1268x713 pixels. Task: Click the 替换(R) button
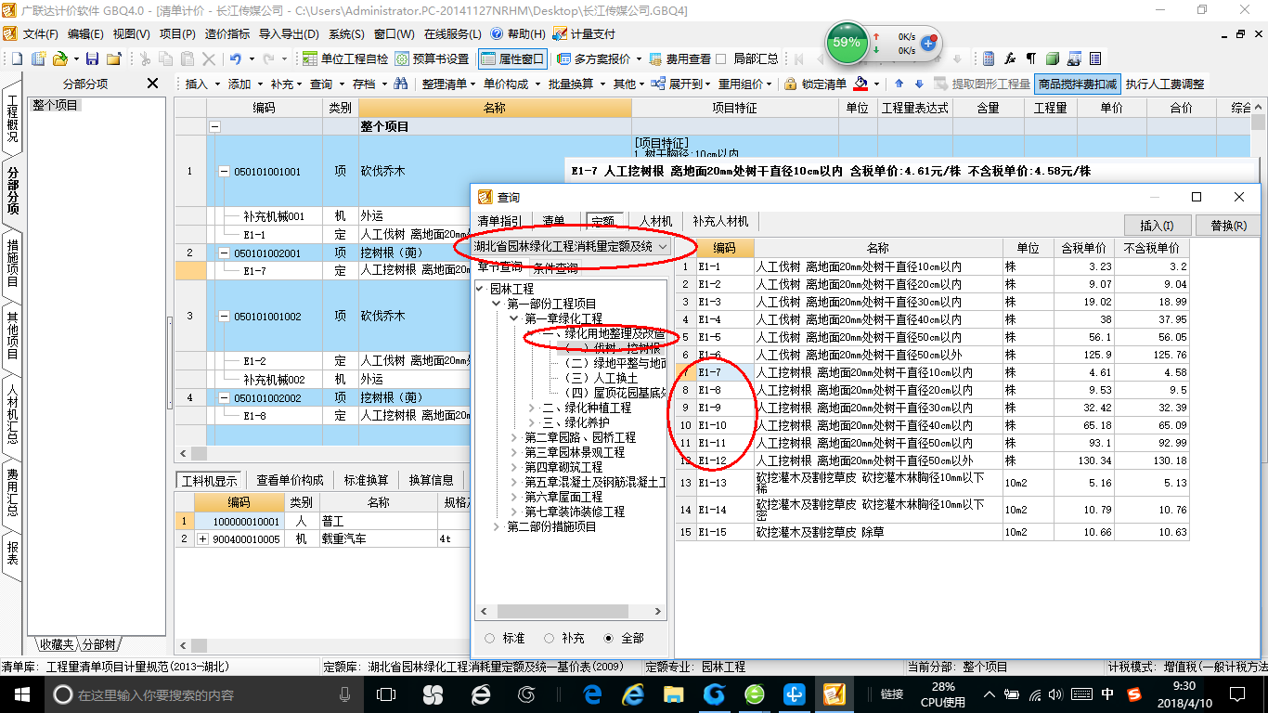[x=1228, y=226]
